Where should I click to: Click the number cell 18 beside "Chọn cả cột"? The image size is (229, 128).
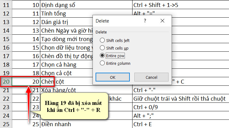26,73
